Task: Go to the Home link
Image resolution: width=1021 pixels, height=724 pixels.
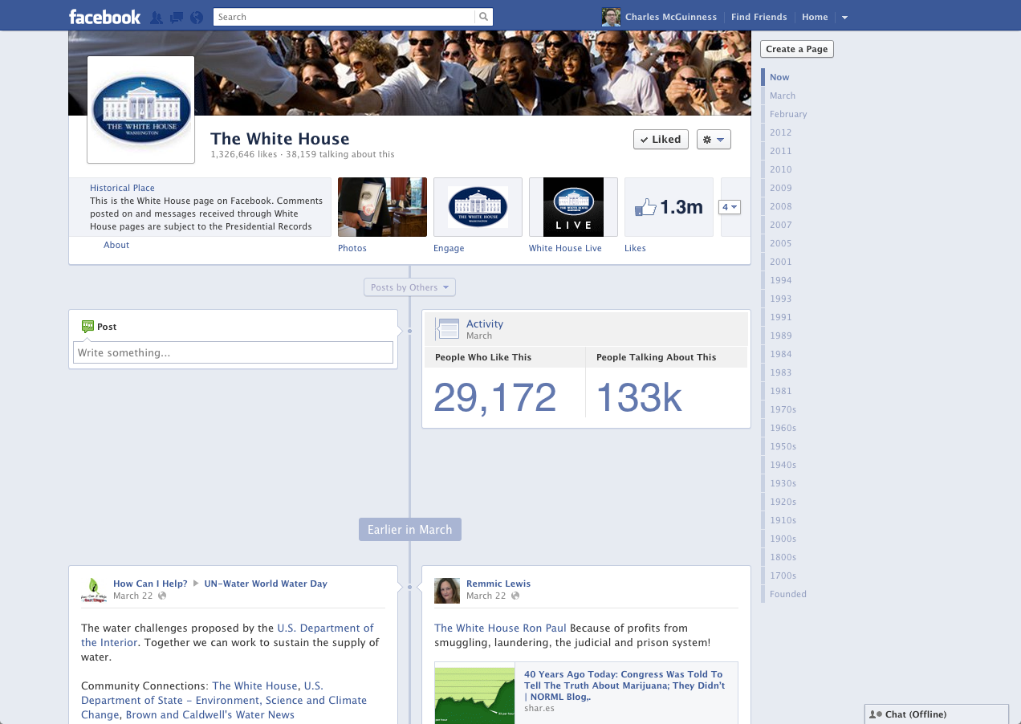Action: 815,17
